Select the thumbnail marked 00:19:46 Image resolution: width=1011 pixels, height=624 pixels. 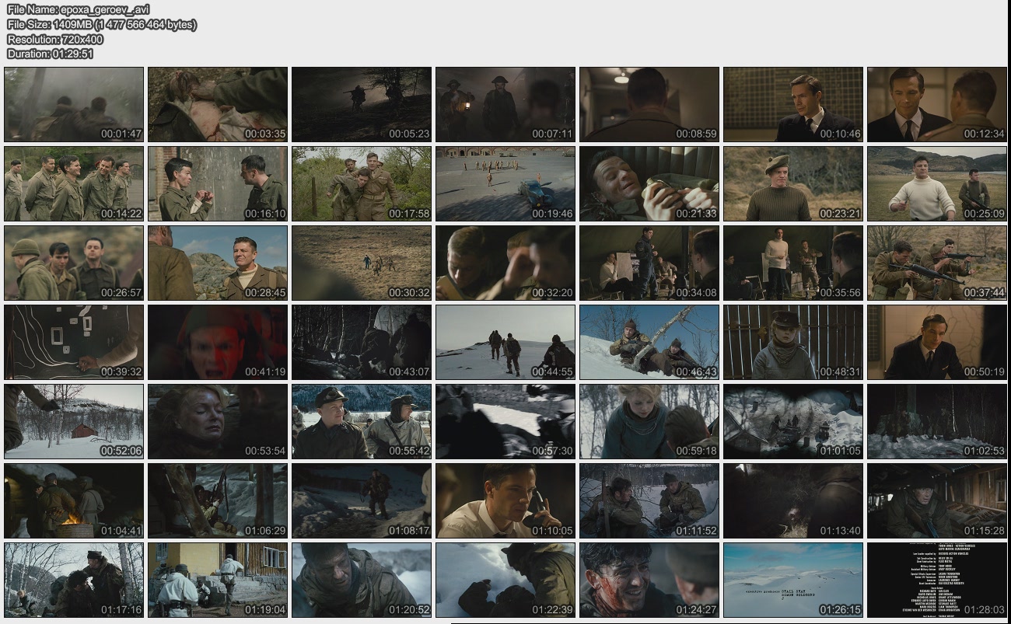505,183
